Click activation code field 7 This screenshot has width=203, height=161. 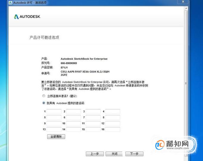[93, 117]
